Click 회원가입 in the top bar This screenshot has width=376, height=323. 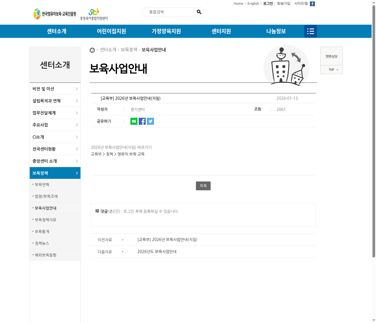(x=283, y=4)
